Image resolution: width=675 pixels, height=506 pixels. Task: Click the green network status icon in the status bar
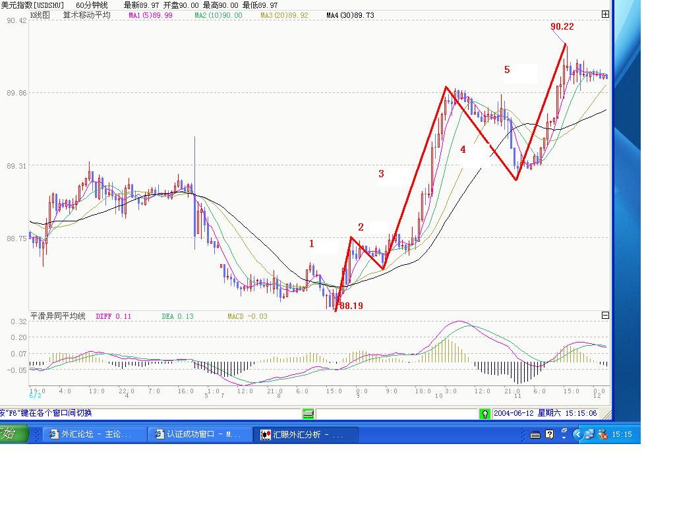pyautogui.click(x=308, y=414)
